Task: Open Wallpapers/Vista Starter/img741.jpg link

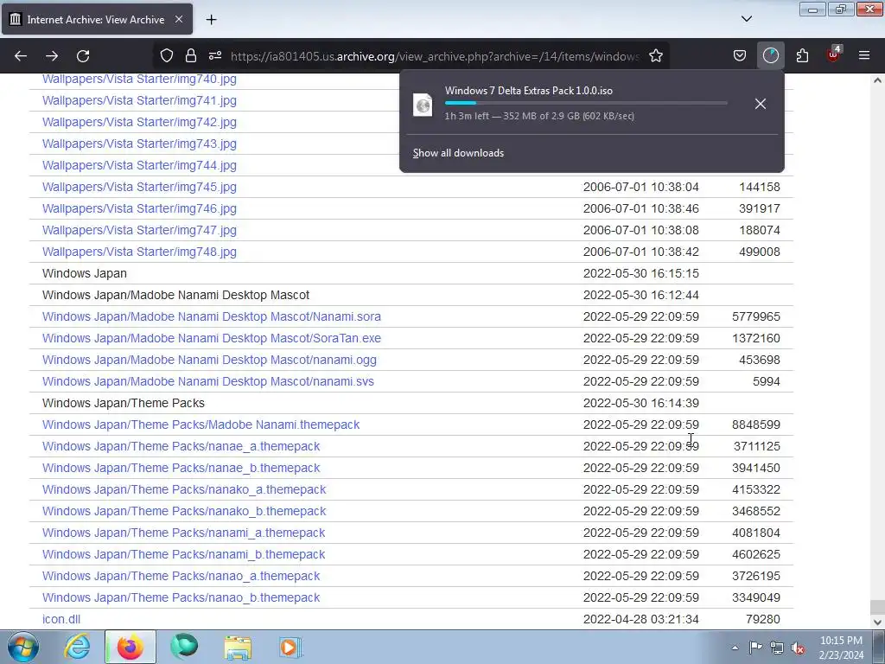Action: click(139, 100)
